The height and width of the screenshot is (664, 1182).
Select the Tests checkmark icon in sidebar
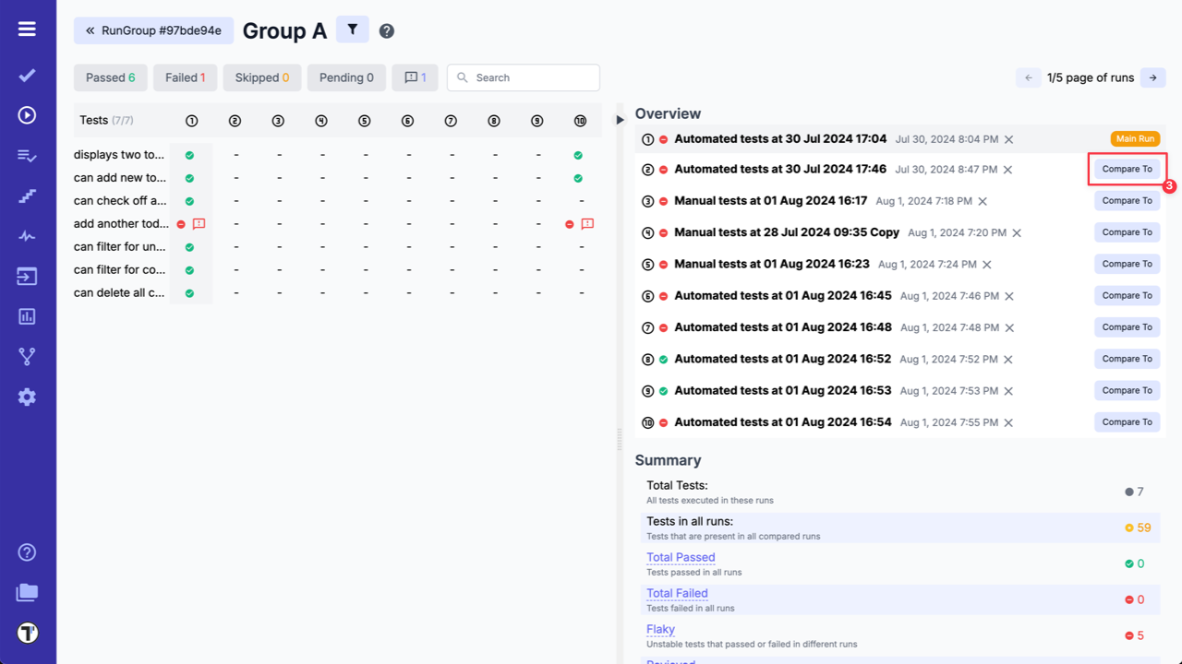(27, 75)
